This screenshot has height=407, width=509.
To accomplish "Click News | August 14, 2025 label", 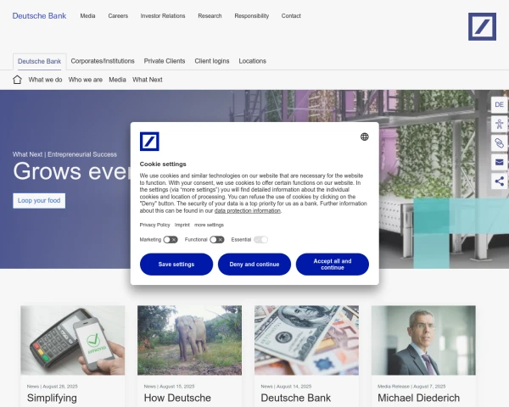I will pos(286,387).
